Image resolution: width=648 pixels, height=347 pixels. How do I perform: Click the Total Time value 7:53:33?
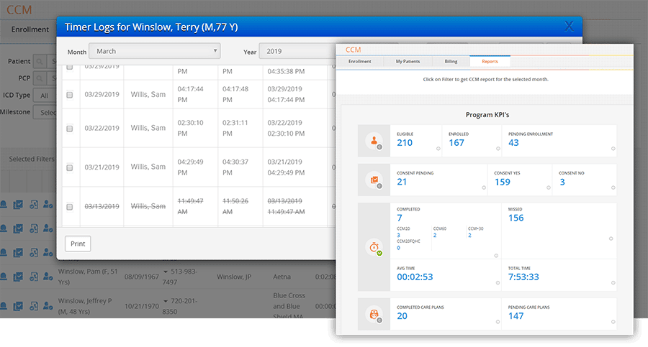pos(523,277)
